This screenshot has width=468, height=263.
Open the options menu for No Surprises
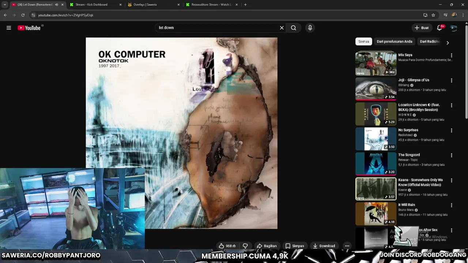(452, 130)
